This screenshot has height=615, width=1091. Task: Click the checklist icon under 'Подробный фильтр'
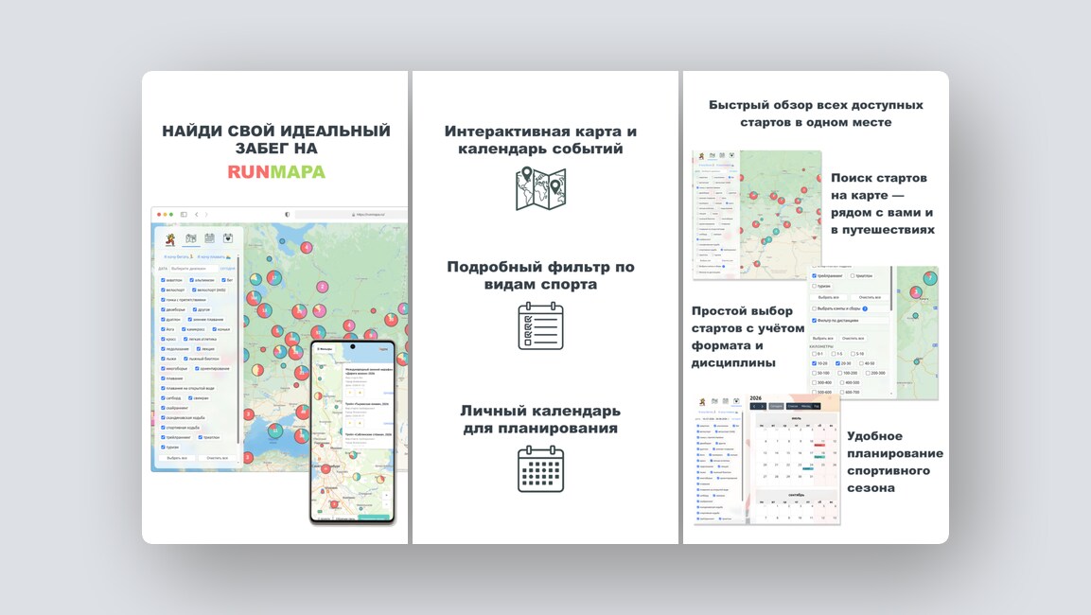[x=540, y=325]
